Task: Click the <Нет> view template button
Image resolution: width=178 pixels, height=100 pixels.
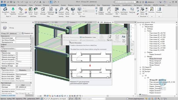Action: tap(23, 85)
